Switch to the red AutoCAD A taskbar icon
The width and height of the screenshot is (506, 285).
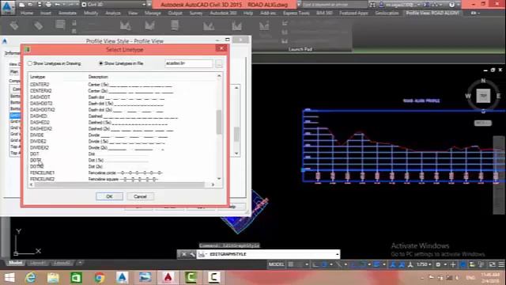pos(168,277)
